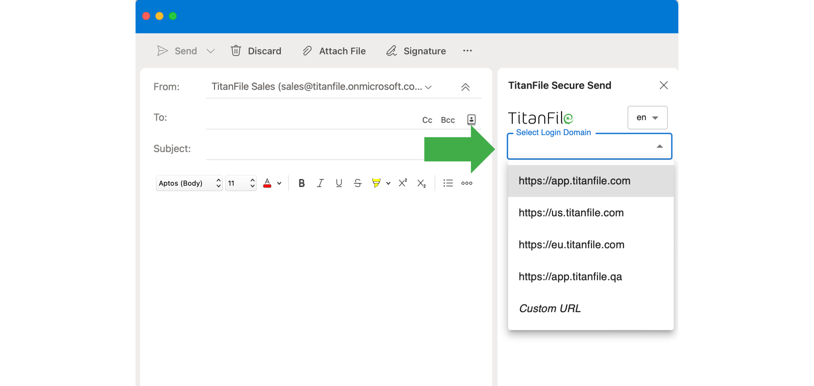
Task: Open more formatting options
Action: (467, 183)
